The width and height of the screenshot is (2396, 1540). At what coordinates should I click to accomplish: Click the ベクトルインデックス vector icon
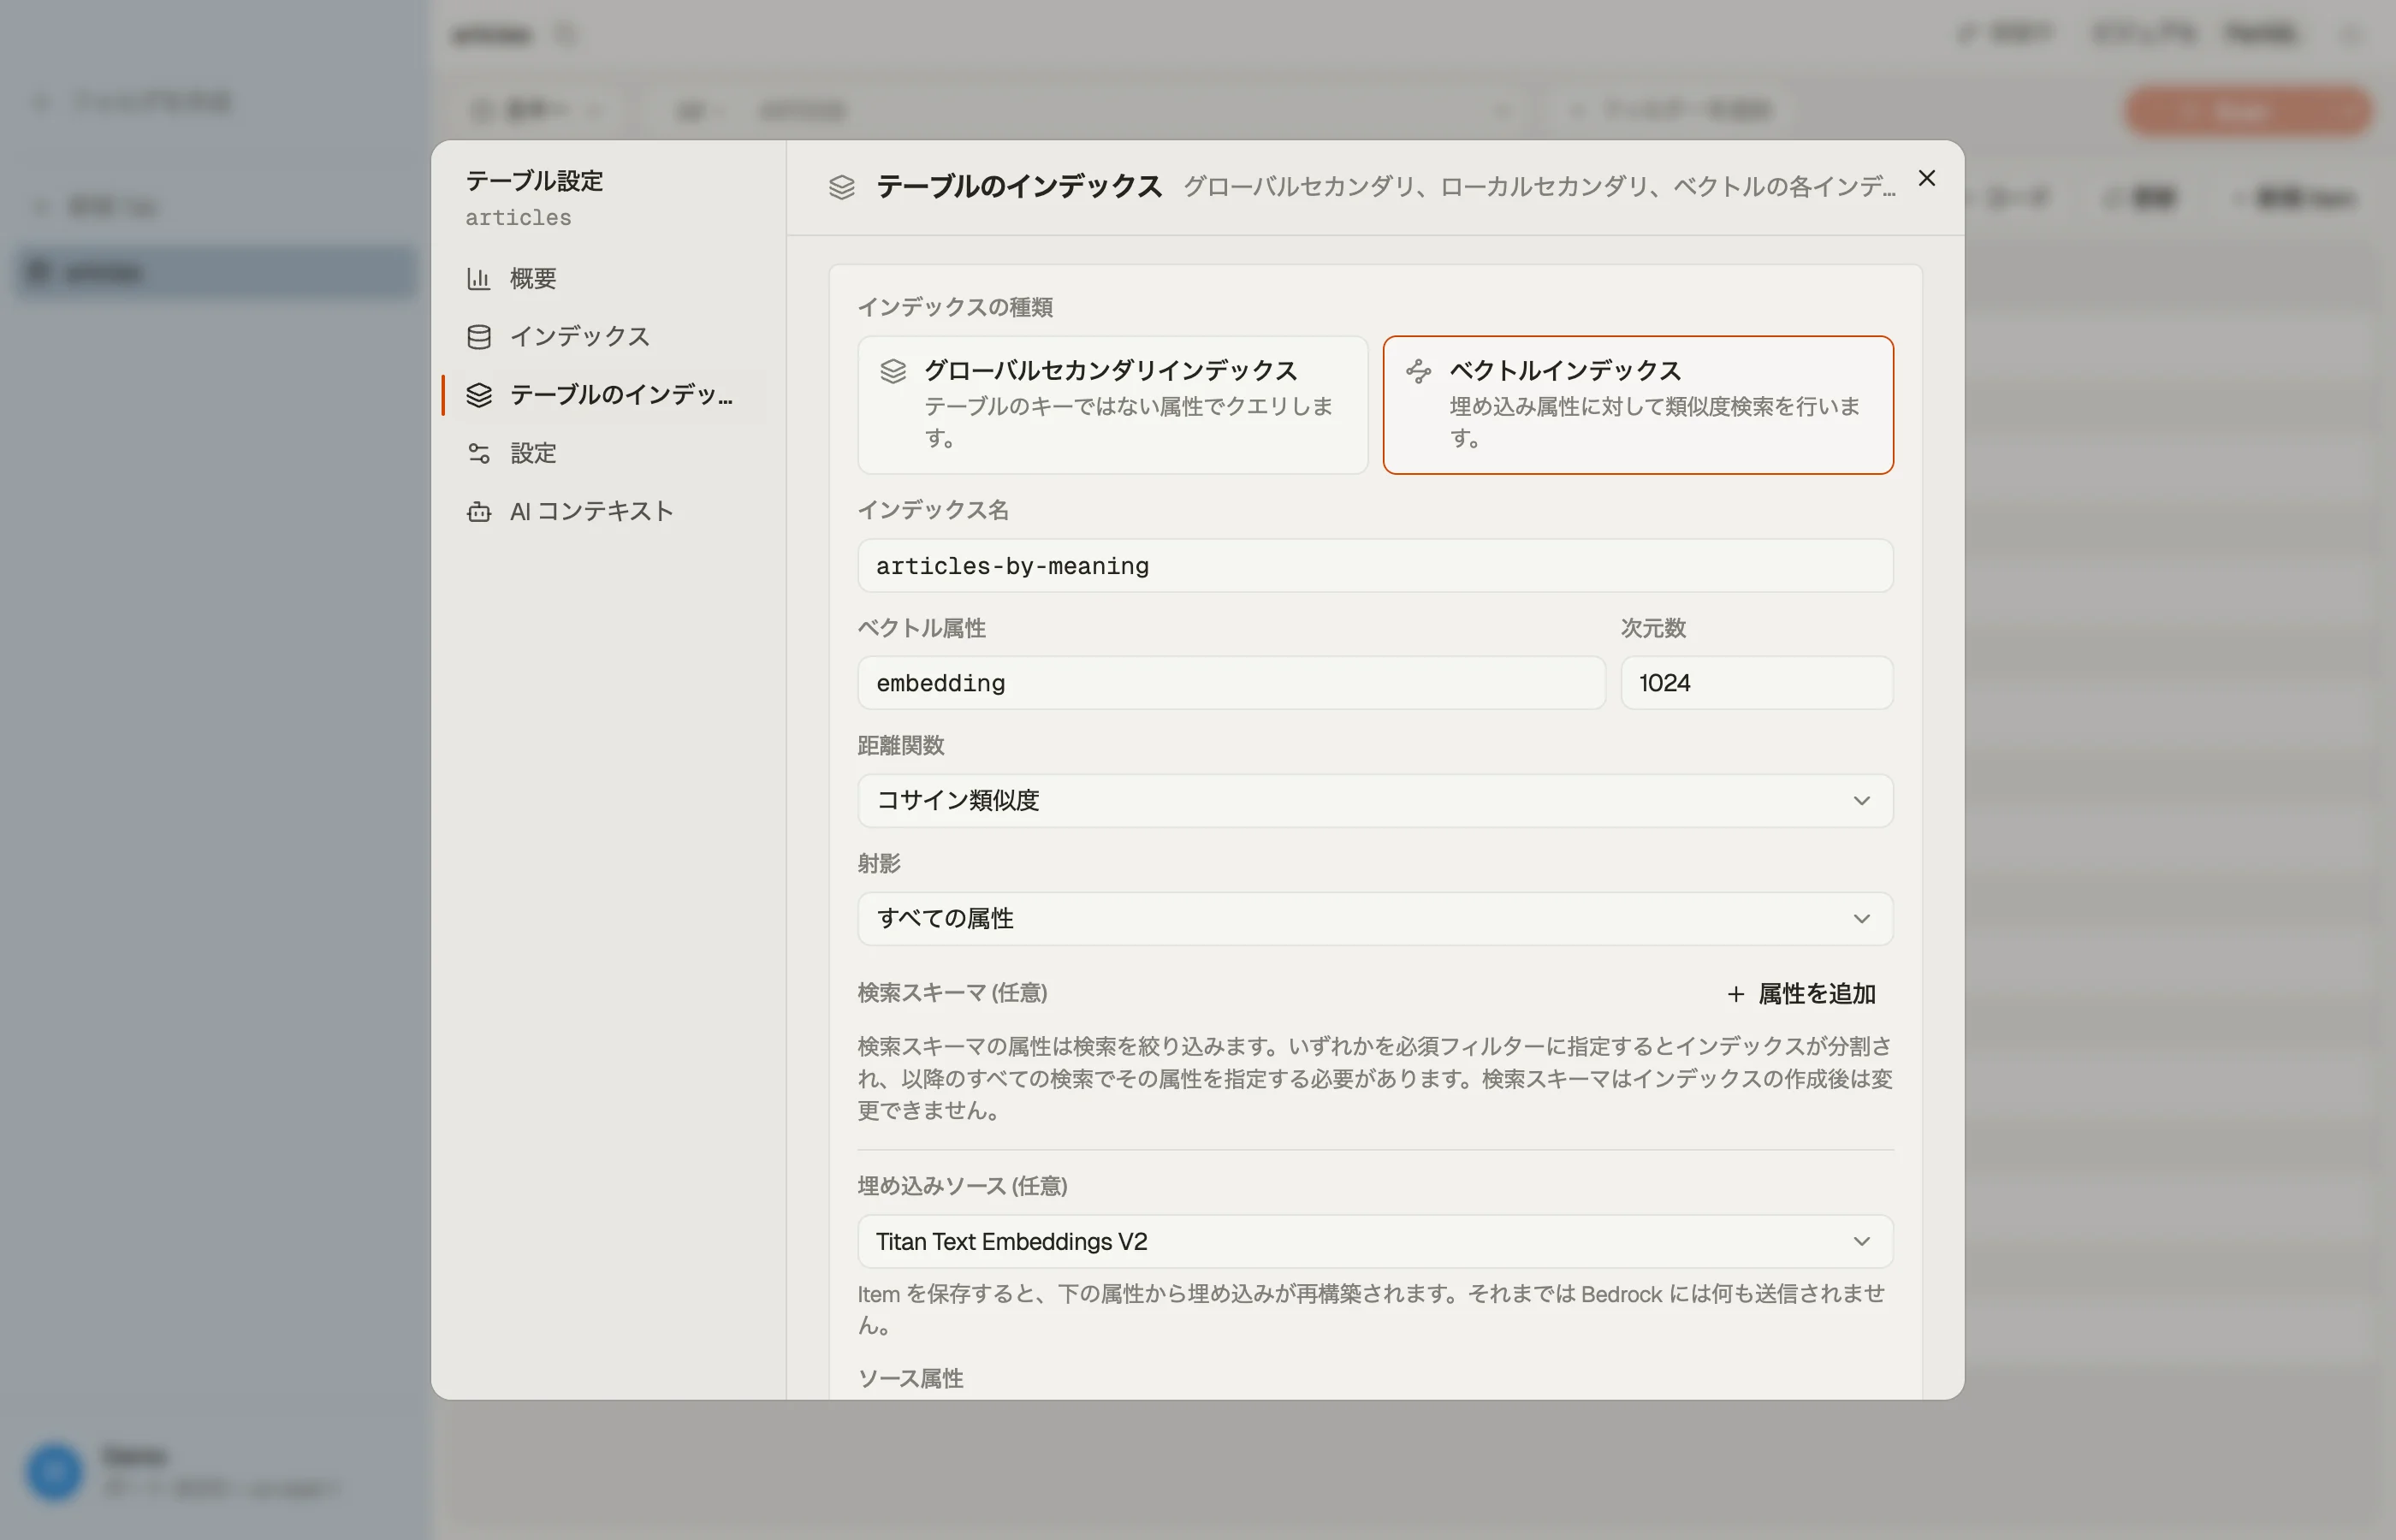click(x=1418, y=371)
